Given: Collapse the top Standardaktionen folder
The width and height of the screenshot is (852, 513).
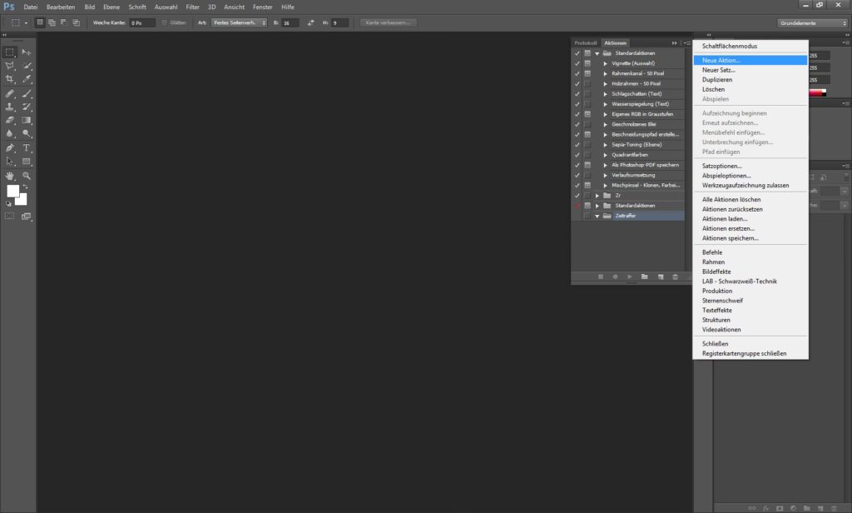Looking at the screenshot, I should click(597, 53).
